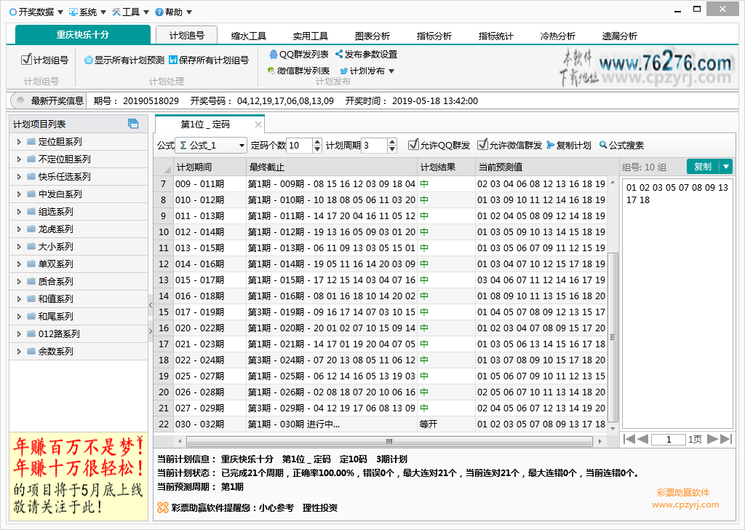Toggle 允许QQ群发 checkbox
The height and width of the screenshot is (530, 745).
pos(413,144)
